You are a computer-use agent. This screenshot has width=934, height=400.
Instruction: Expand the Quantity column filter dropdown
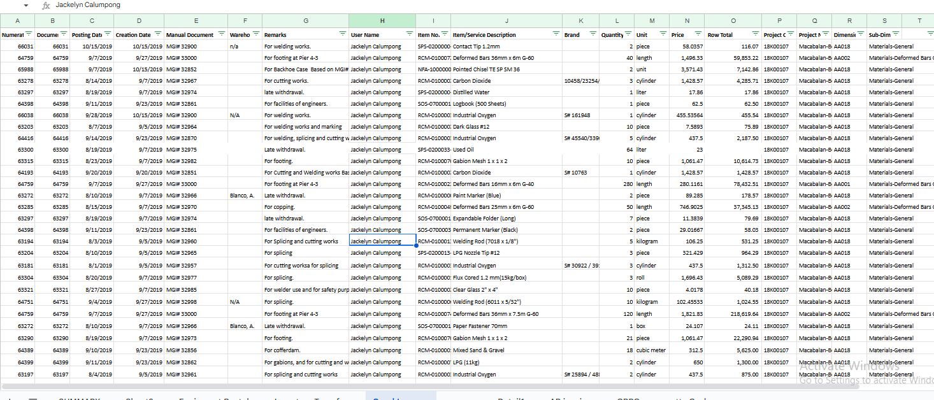[628, 34]
